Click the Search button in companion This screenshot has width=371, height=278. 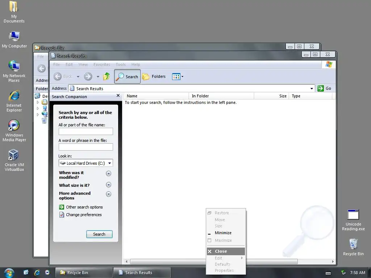(x=99, y=234)
